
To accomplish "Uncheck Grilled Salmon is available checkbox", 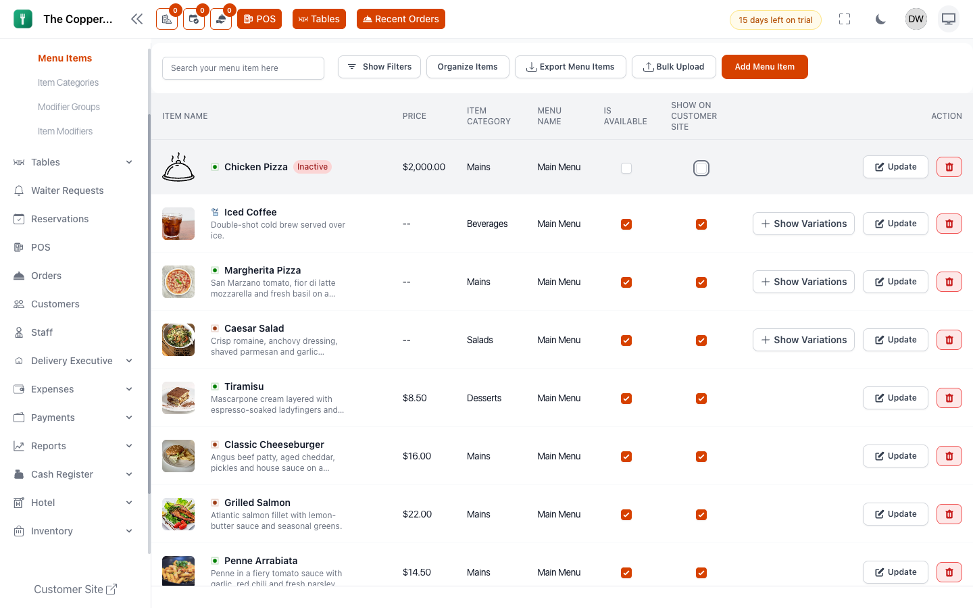I will tap(626, 515).
